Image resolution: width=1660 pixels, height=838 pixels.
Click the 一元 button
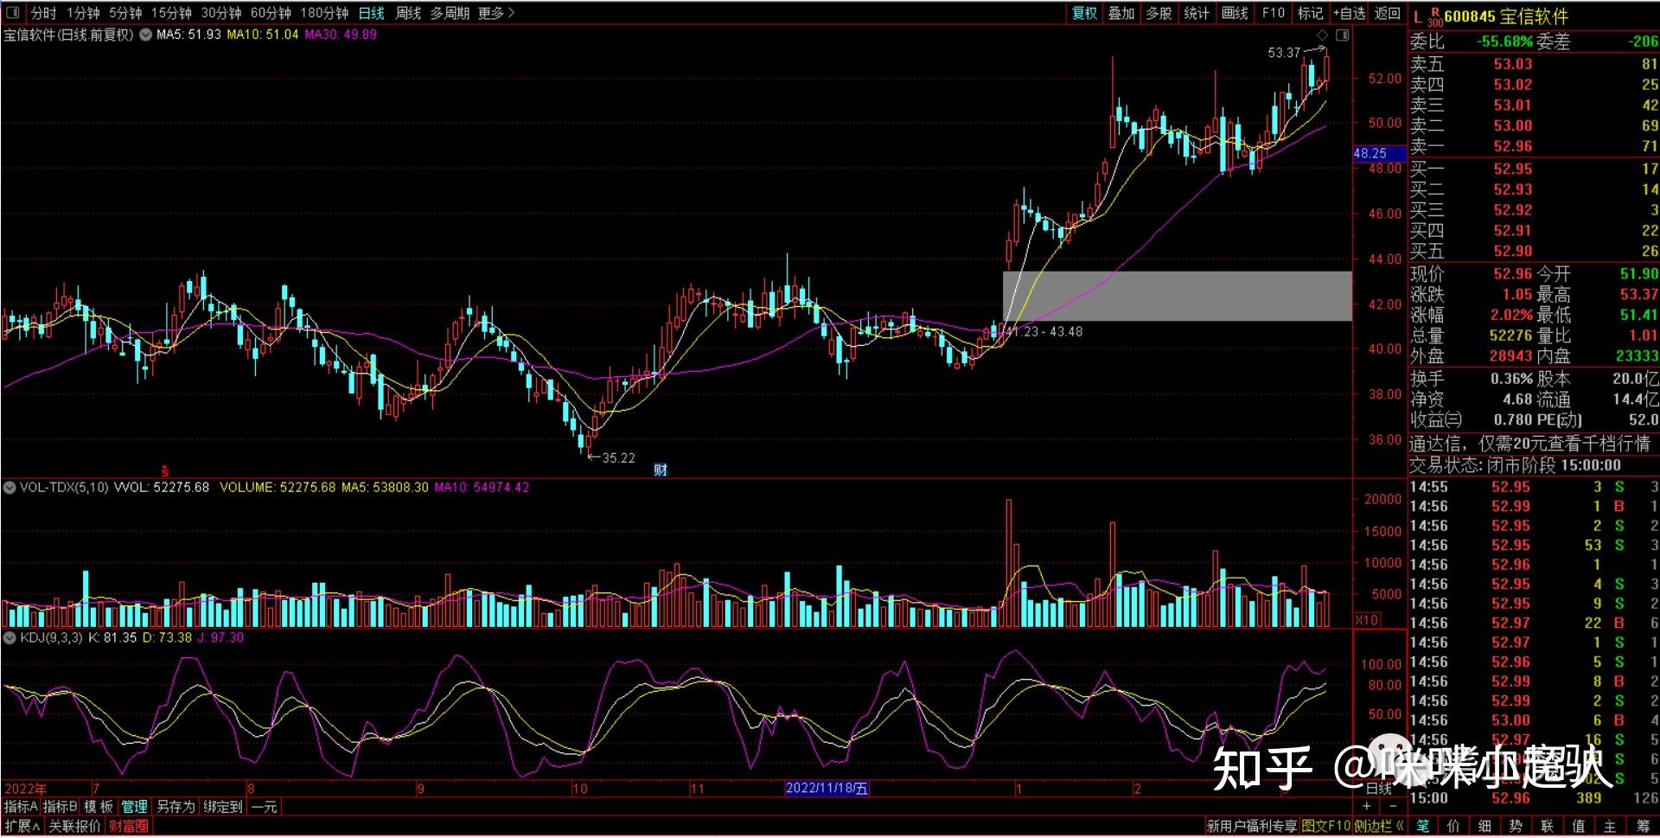(265, 807)
